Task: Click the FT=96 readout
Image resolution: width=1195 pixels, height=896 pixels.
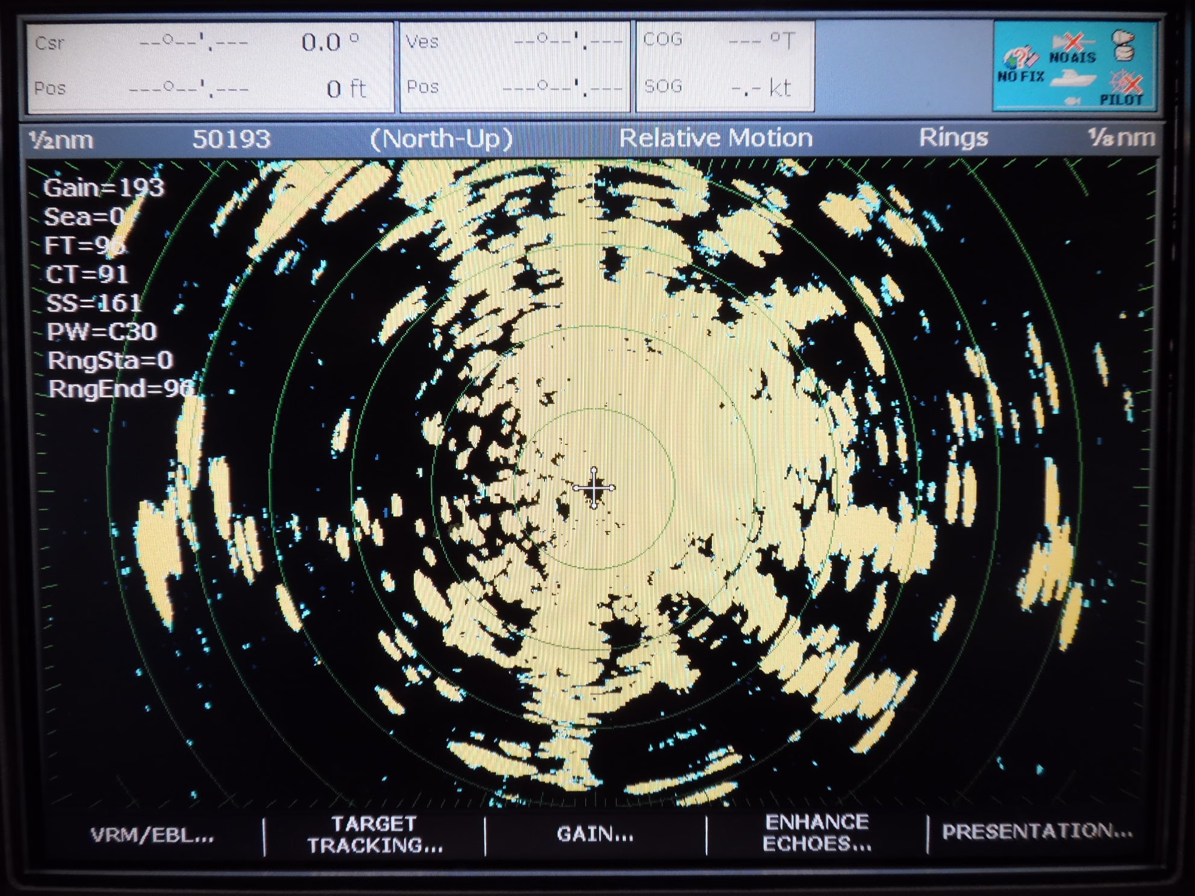Action: click(85, 245)
